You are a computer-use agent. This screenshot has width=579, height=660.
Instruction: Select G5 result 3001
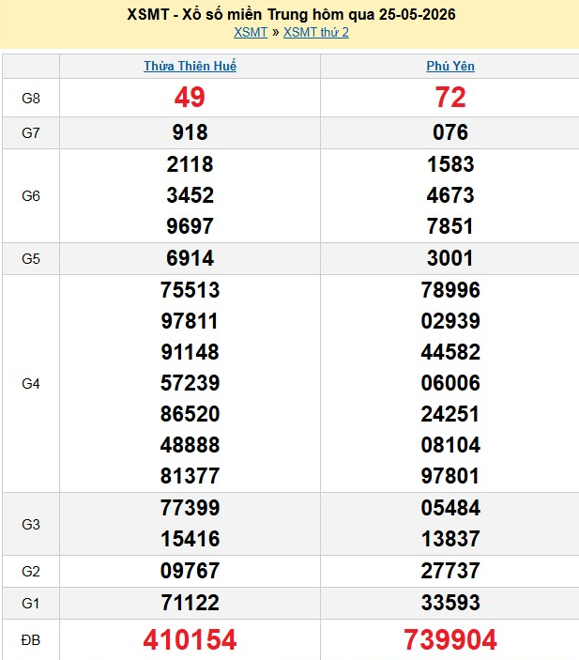pos(450,258)
